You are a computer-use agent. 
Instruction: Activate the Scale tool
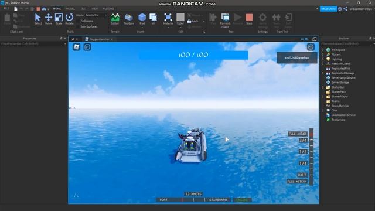click(x=59, y=19)
